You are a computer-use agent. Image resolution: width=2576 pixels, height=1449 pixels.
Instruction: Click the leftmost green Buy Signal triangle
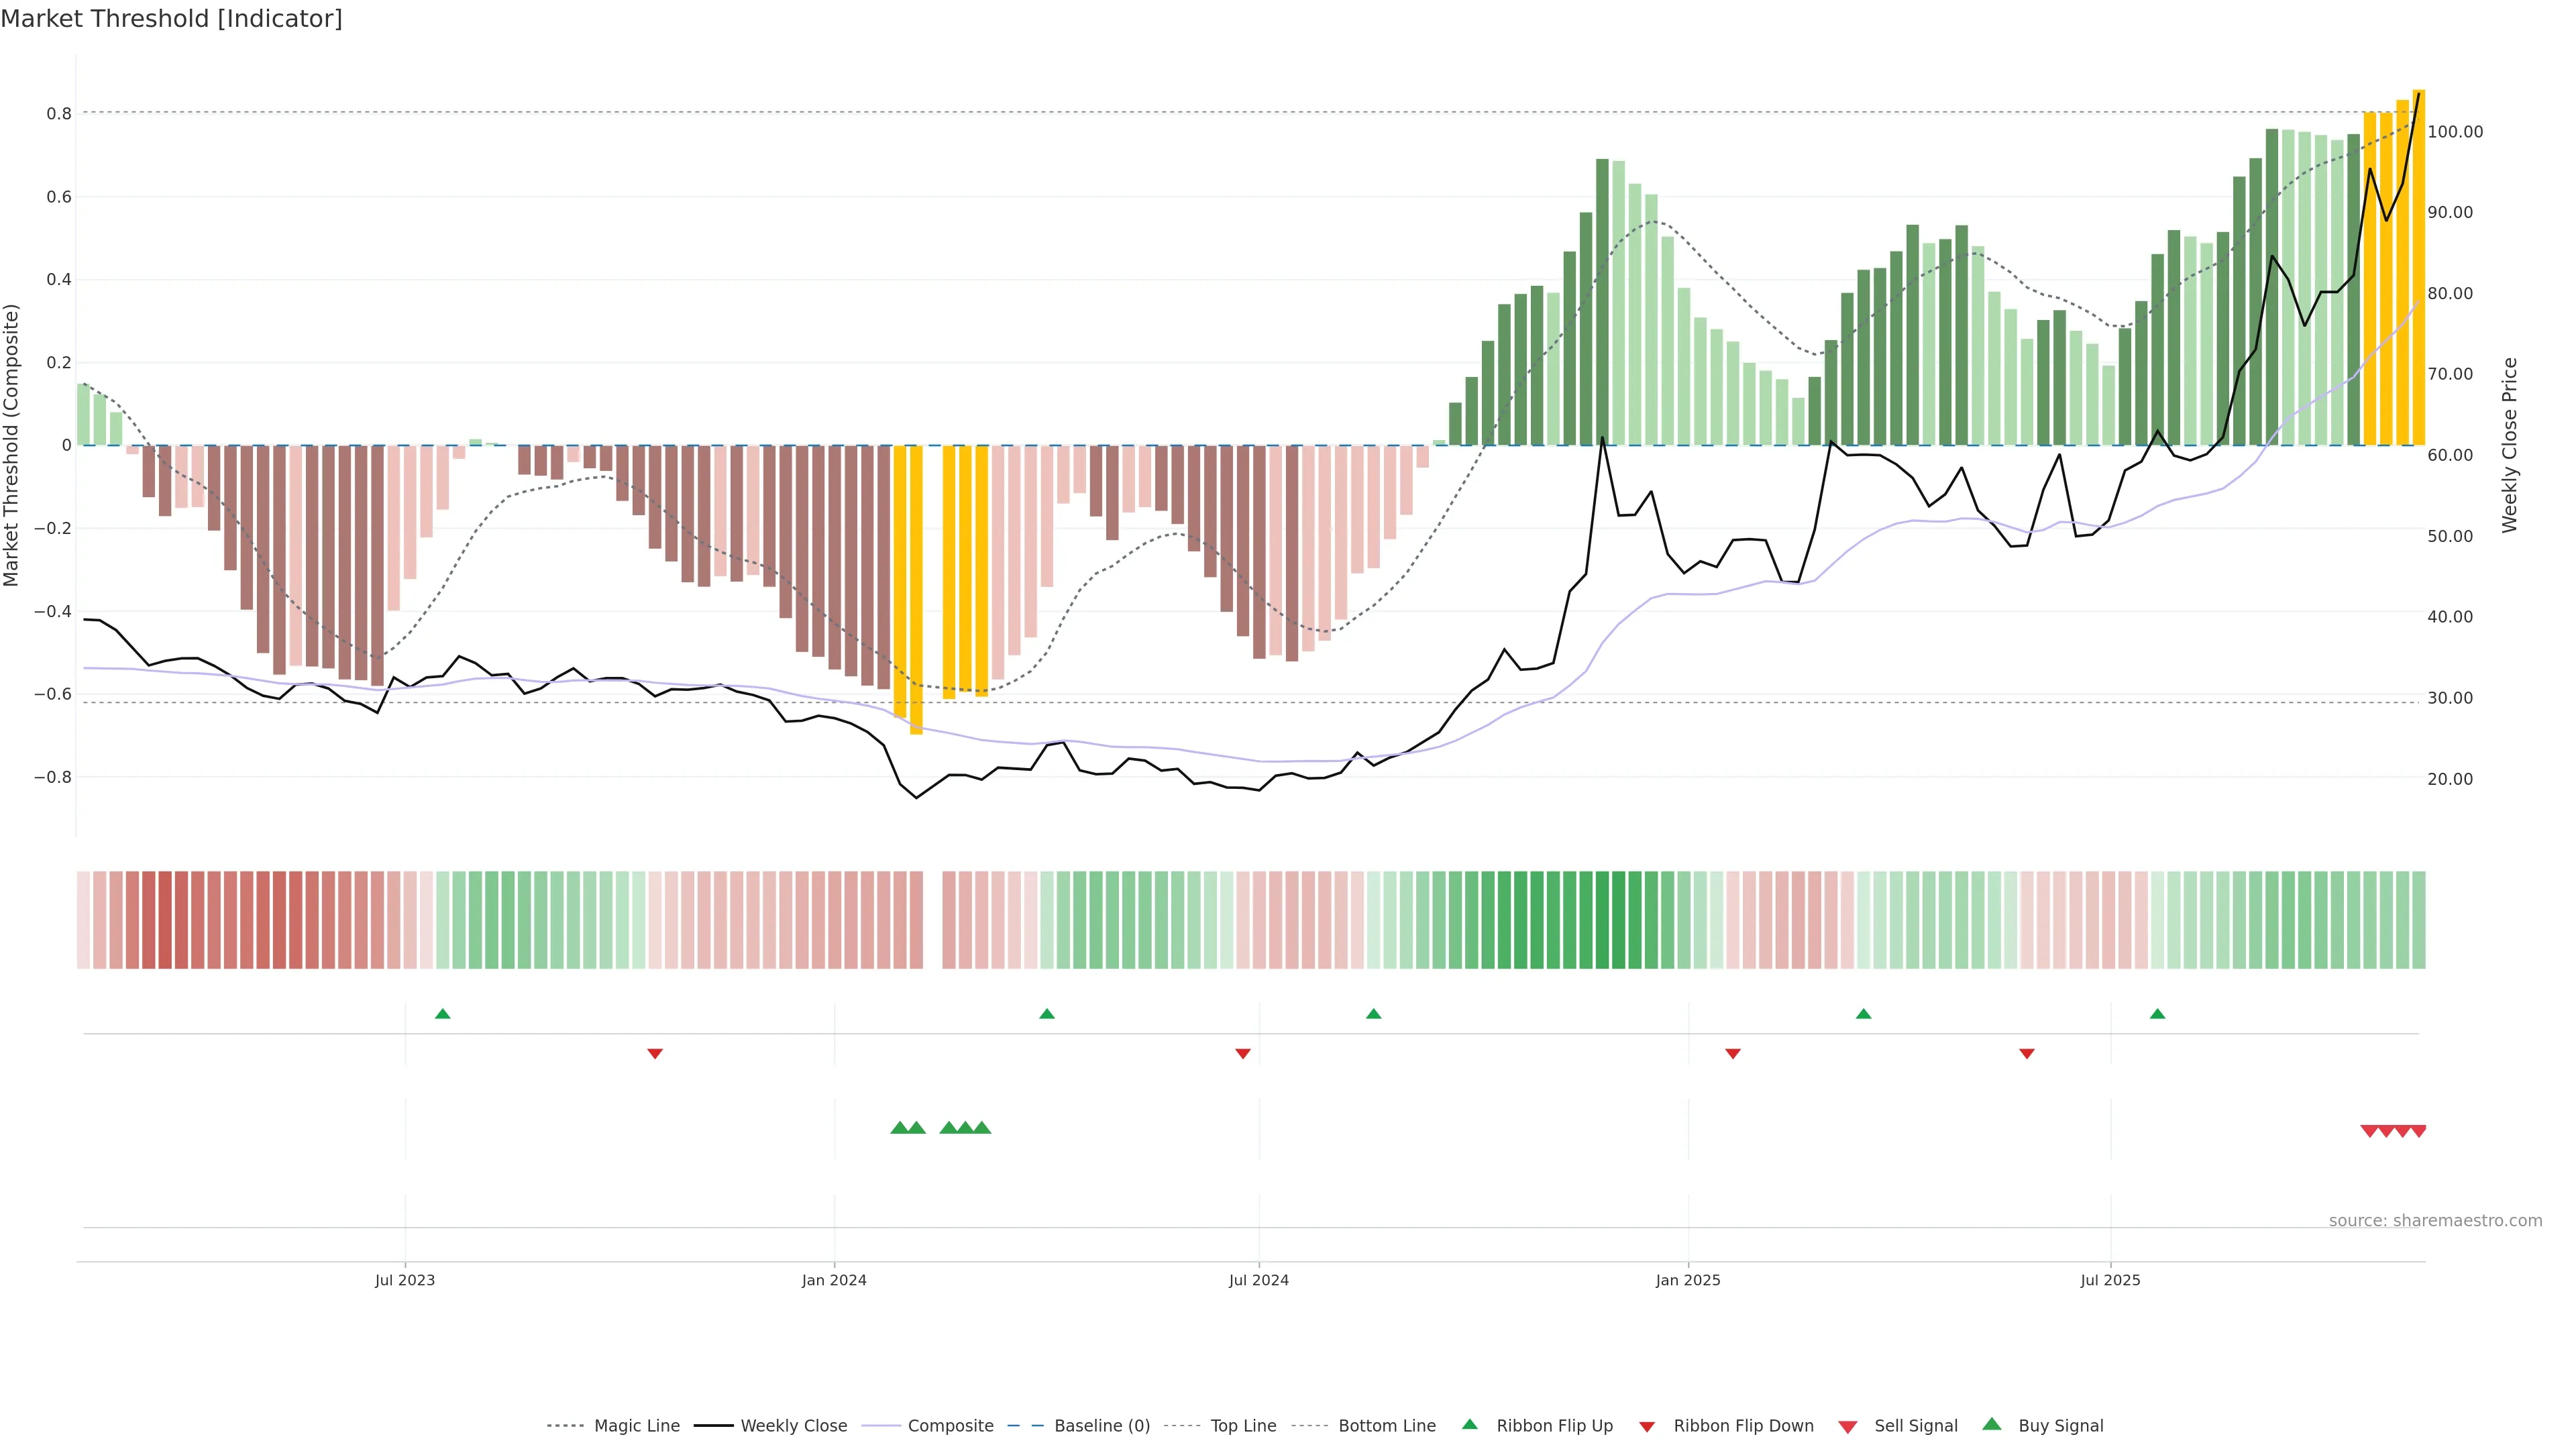899,1128
